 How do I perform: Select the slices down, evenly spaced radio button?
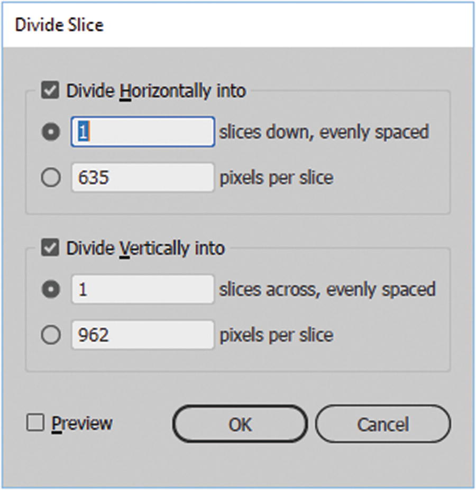(x=51, y=132)
